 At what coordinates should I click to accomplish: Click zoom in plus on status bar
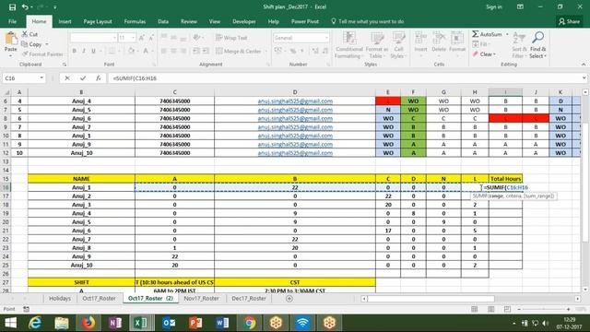568,309
